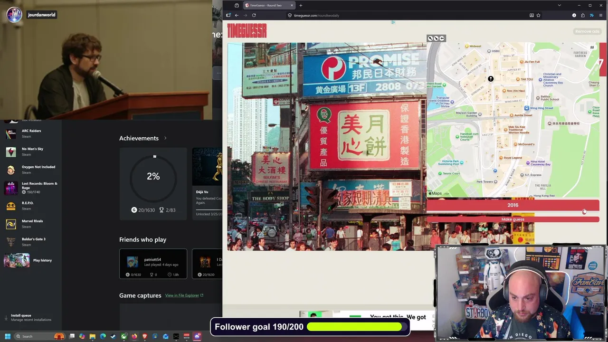Screen dimensions: 608x342
Task: Click the map layers icon on map
Action: pyautogui.click(x=592, y=47)
